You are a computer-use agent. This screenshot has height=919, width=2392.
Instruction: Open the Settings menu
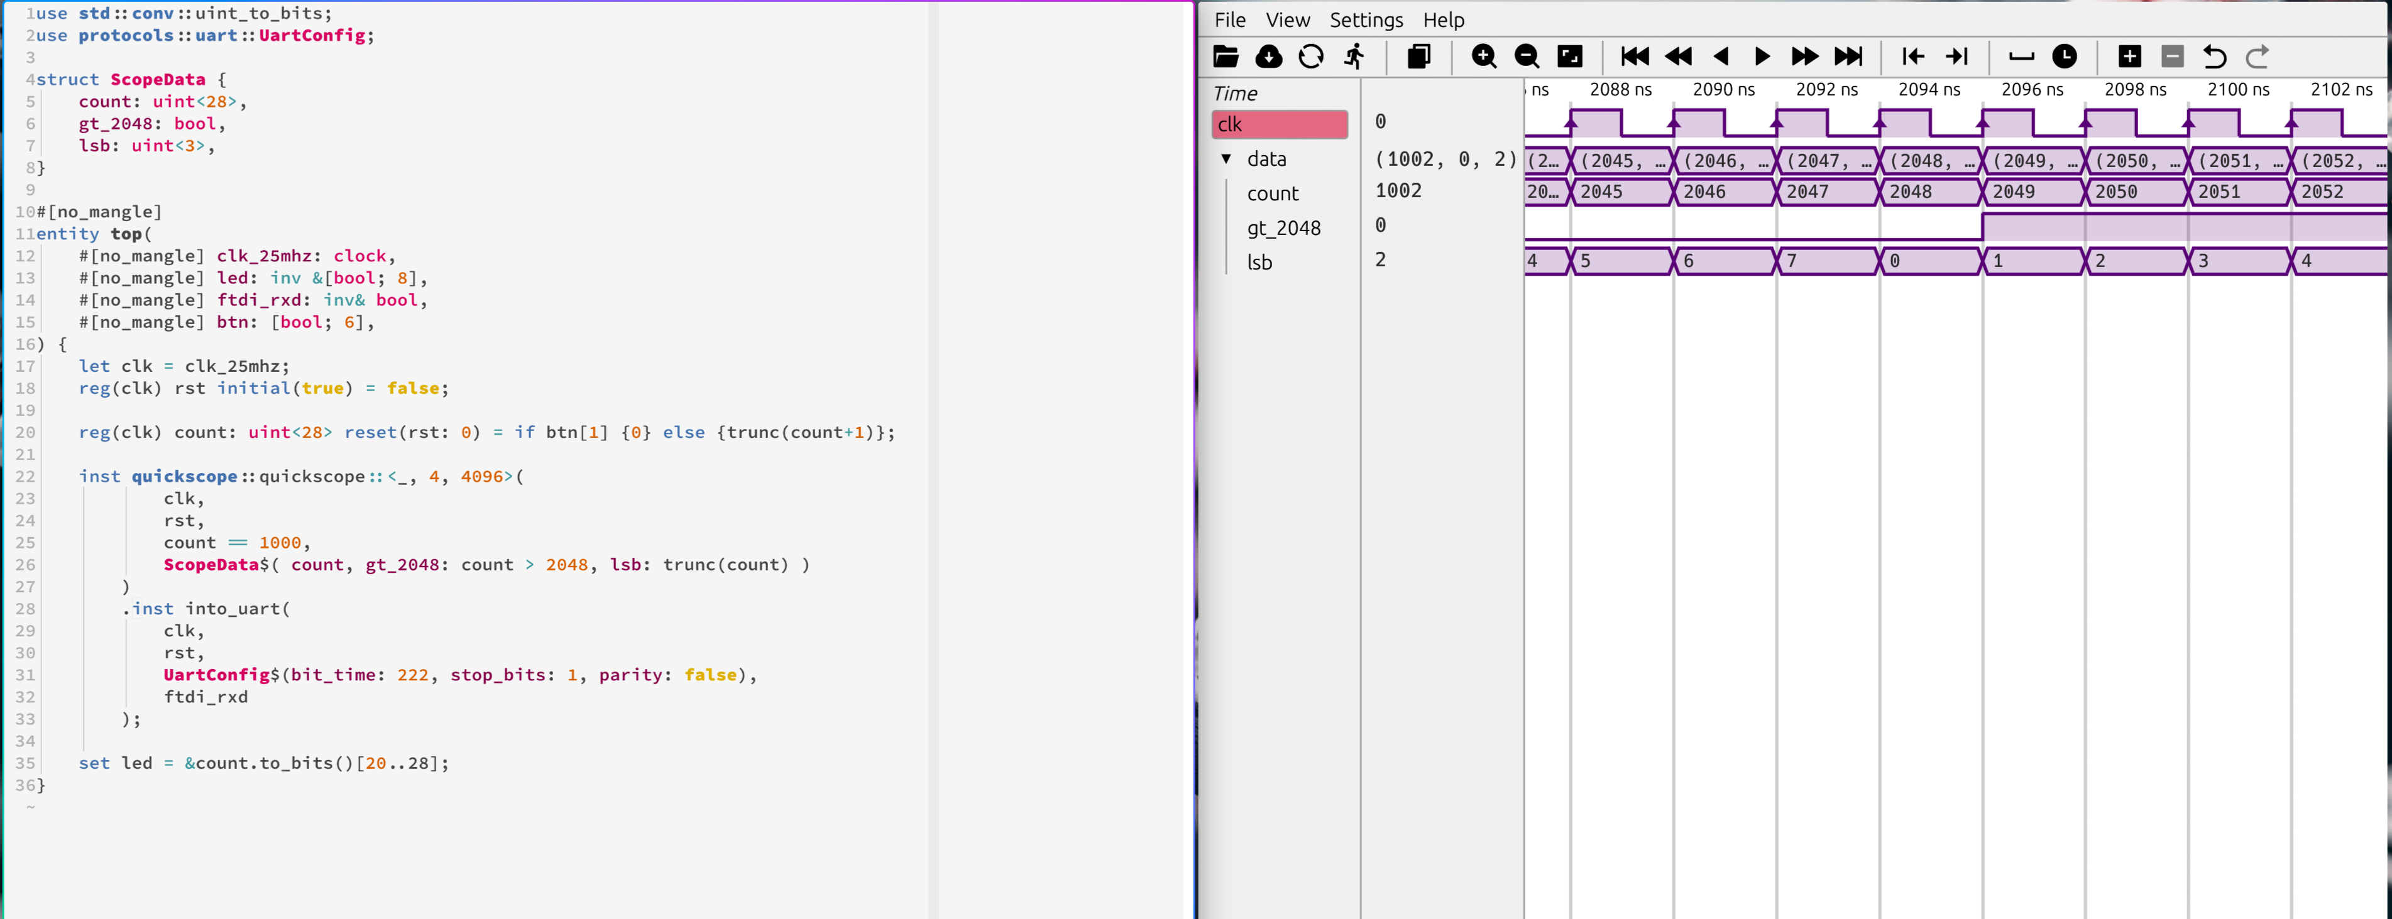pyautogui.click(x=1366, y=19)
